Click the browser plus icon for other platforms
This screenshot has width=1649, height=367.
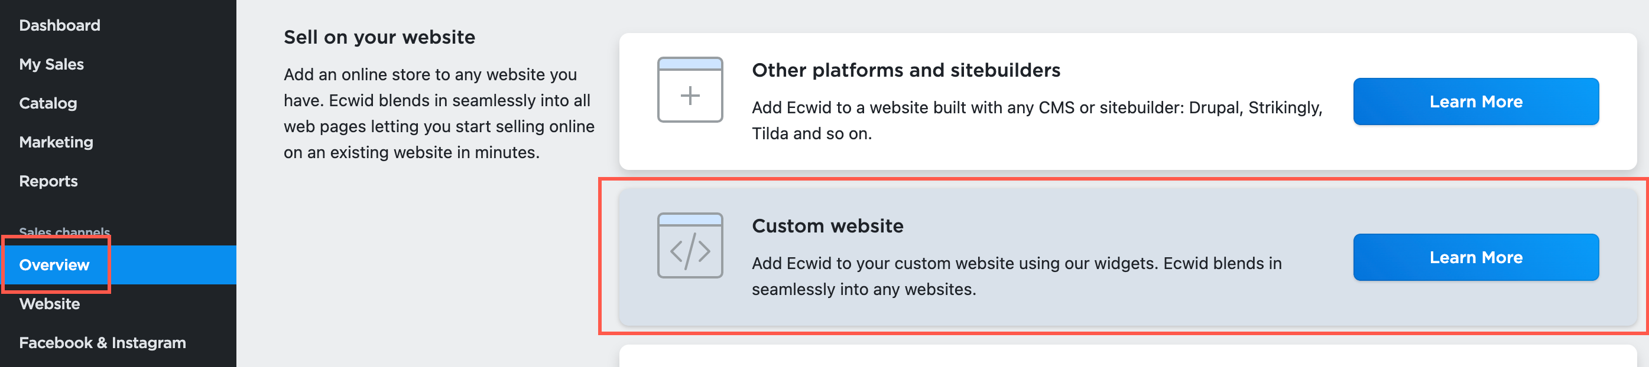(x=690, y=90)
